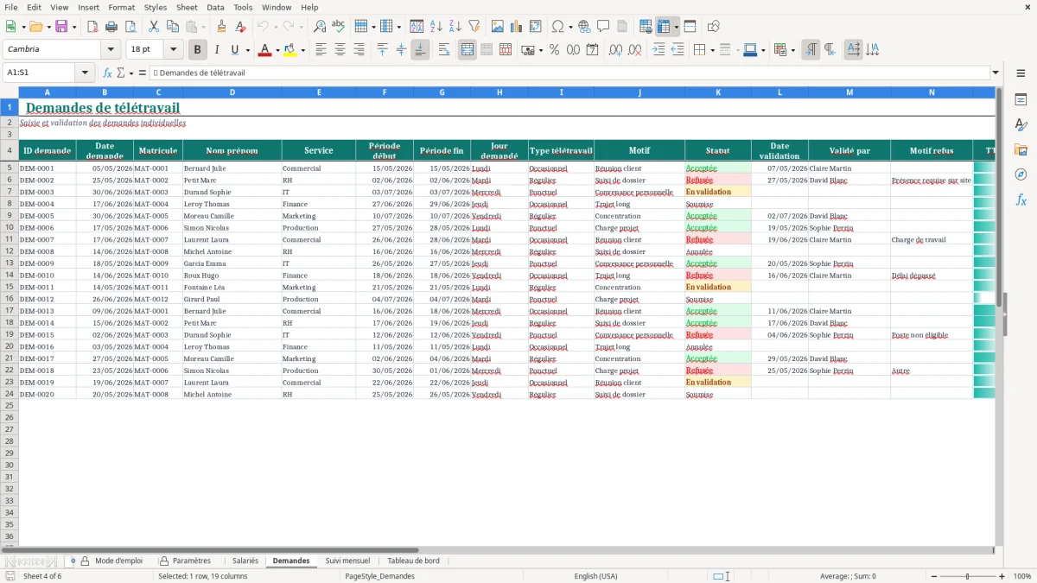Switch to the Tableau de bord tab
1037x583 pixels.
pos(413,561)
